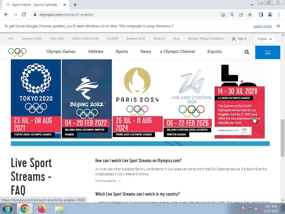The image size is (285, 214).
Task: Share this page icon
Action: (x=241, y=14)
